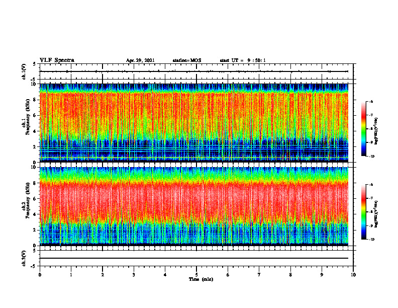
Task: Click the time axis tick label '1'
Action: click(71, 275)
